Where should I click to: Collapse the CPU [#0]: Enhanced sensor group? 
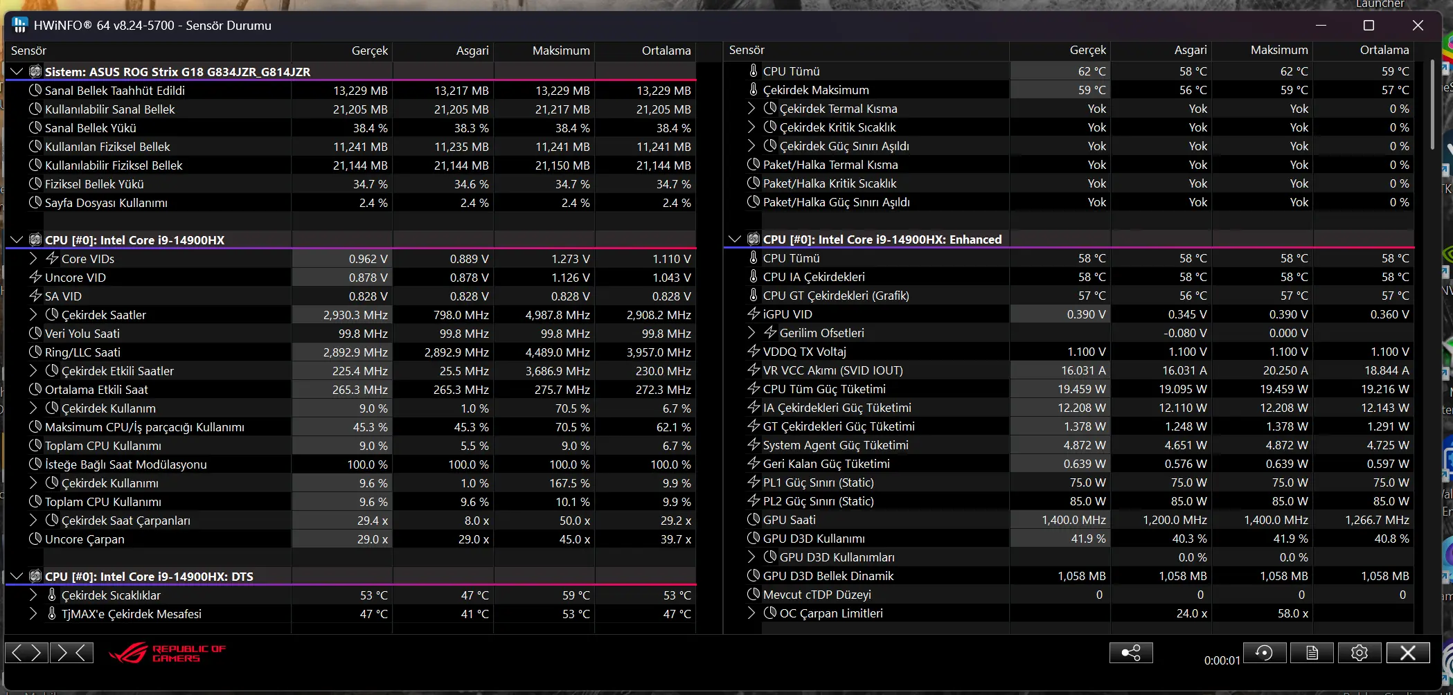pyautogui.click(x=735, y=240)
